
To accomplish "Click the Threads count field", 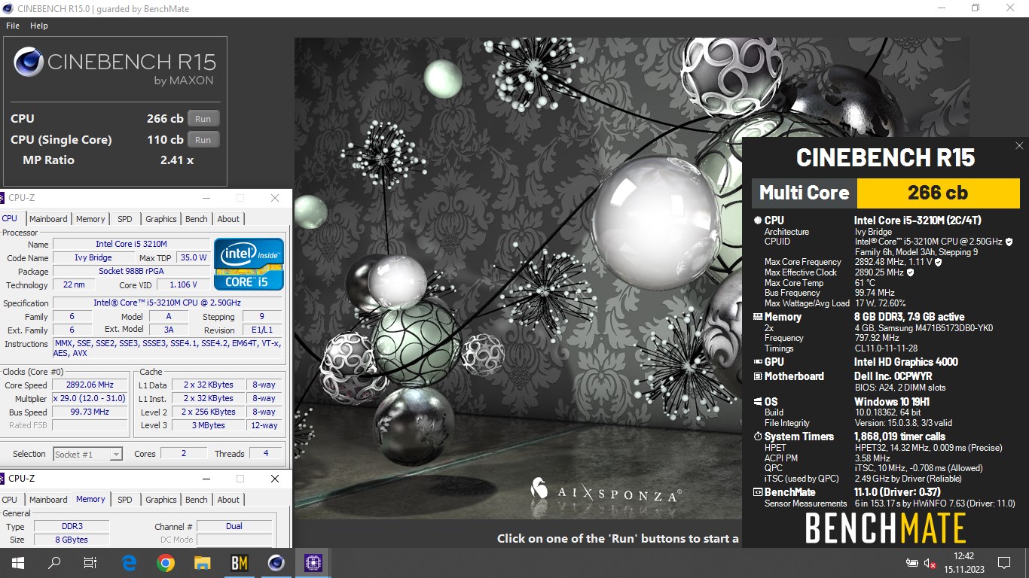I will pyautogui.click(x=264, y=453).
